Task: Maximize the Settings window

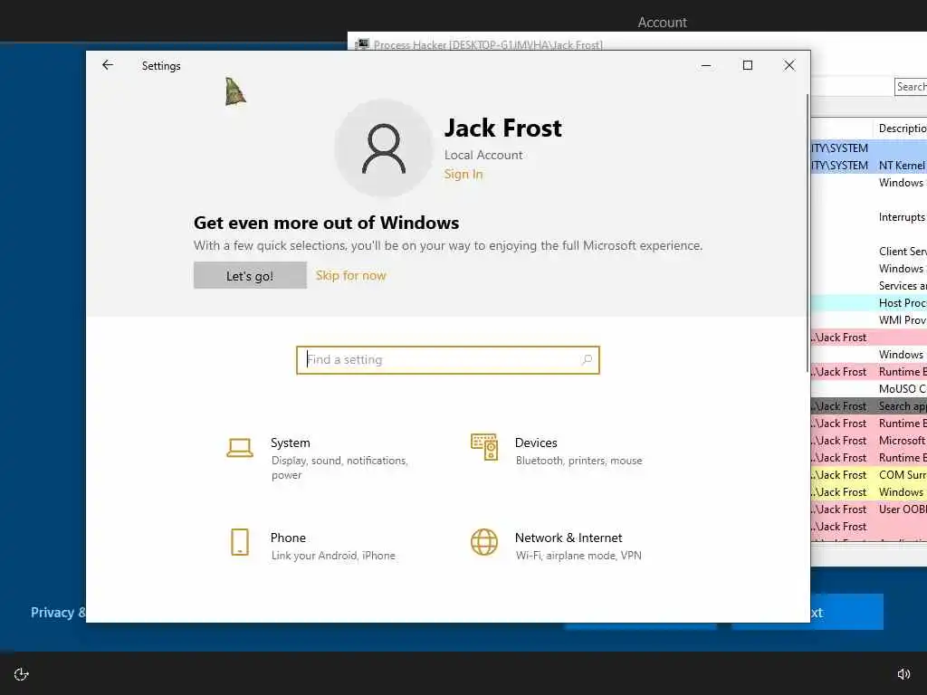Action: point(747,65)
